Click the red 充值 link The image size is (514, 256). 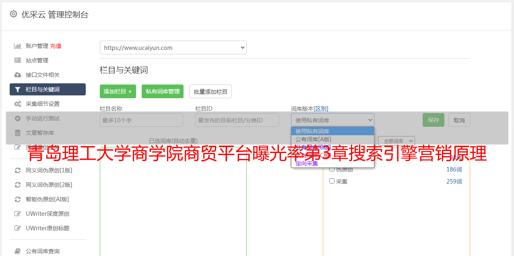click(x=56, y=46)
